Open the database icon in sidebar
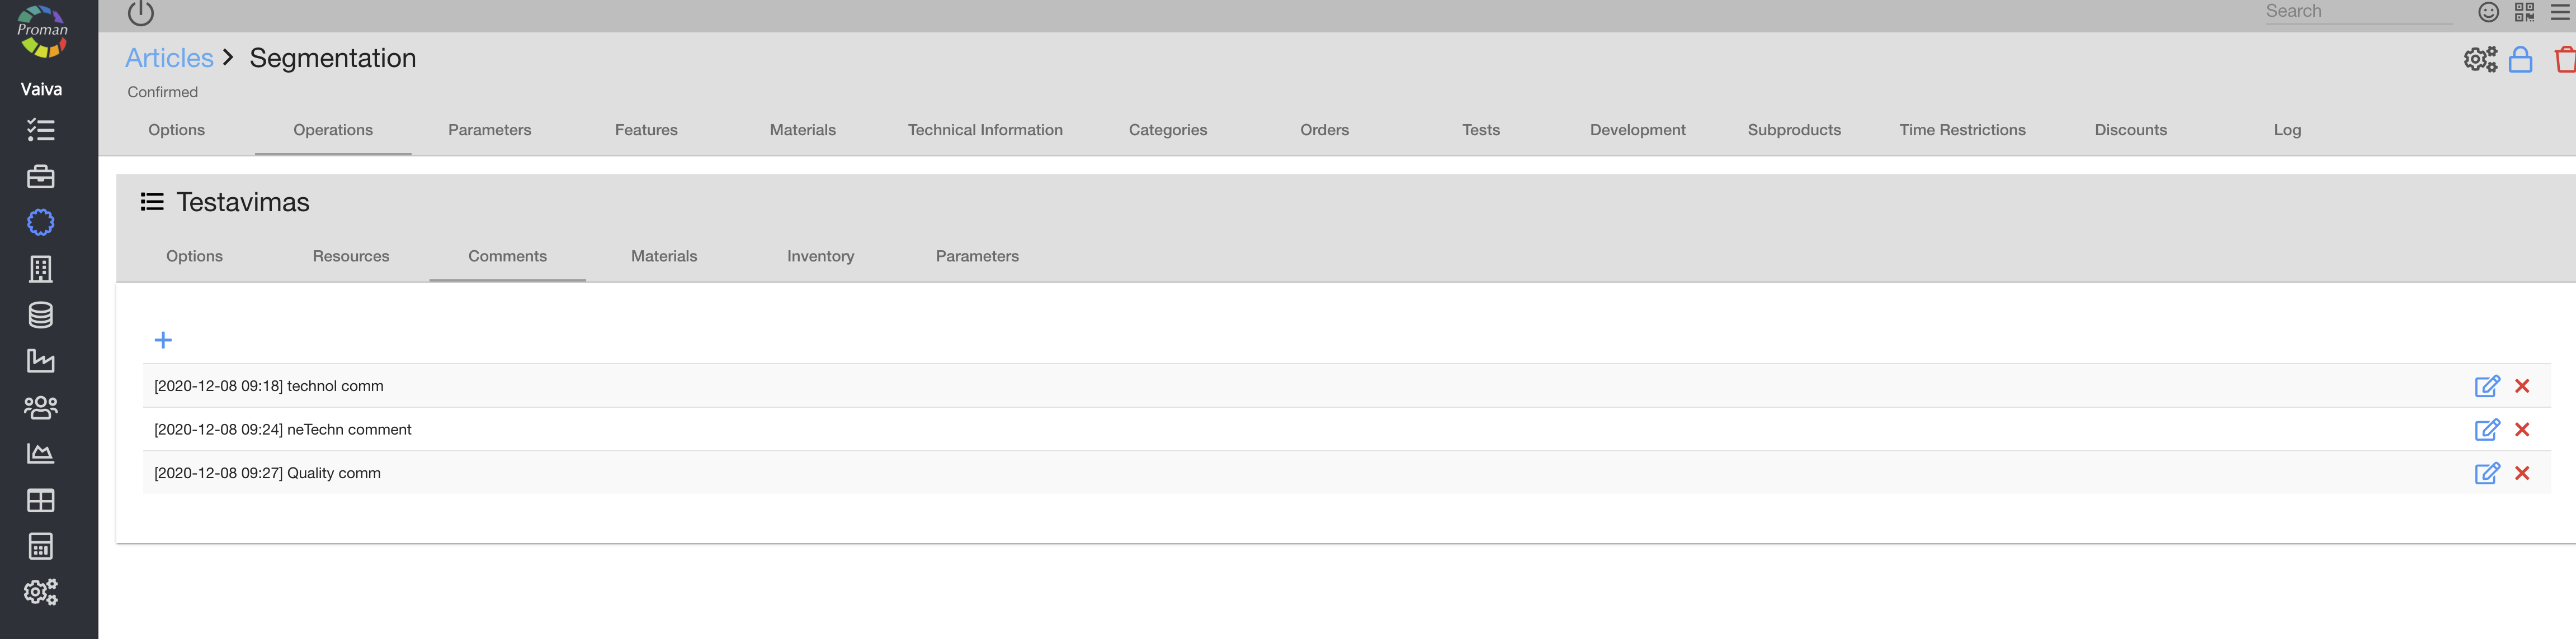The width and height of the screenshot is (2576, 639). click(41, 316)
